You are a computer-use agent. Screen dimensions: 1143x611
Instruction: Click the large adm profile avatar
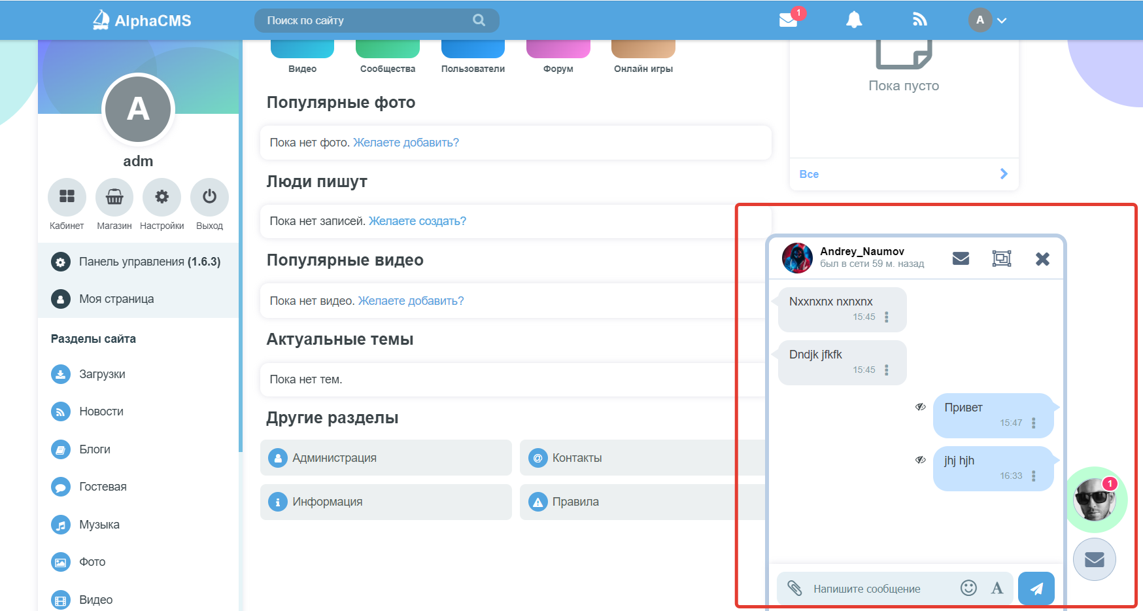tap(138, 109)
